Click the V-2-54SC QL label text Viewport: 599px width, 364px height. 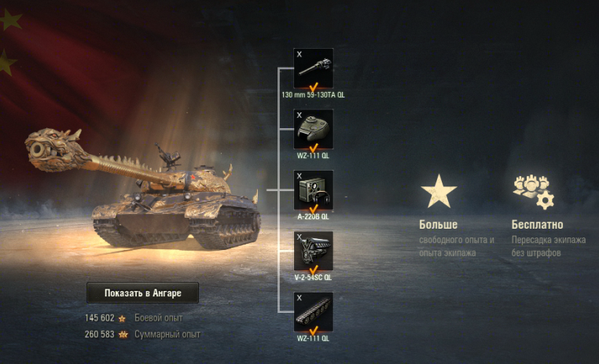pos(313,278)
